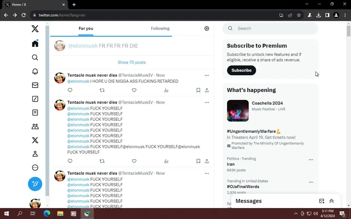
Task: Like the second Tentacle musk post
Action: (134, 161)
